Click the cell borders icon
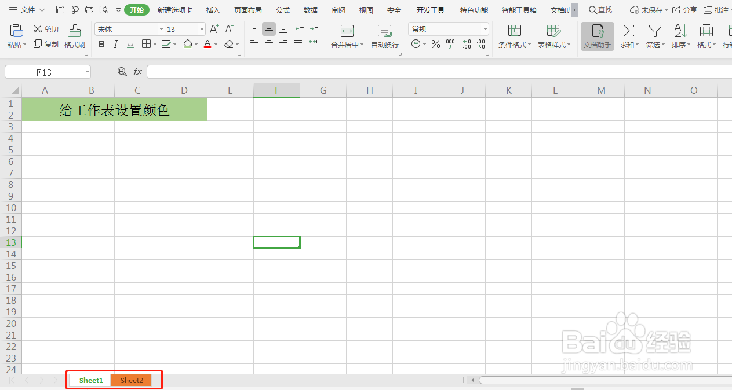Image resolution: width=732 pixels, height=390 pixels. [x=146, y=44]
